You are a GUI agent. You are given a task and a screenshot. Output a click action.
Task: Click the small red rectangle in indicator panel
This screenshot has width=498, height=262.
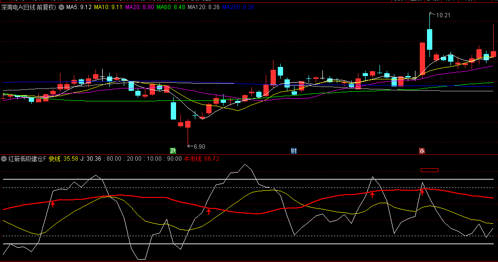coord(429,170)
